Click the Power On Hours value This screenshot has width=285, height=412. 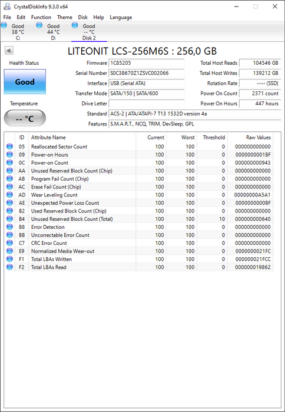[260, 104]
